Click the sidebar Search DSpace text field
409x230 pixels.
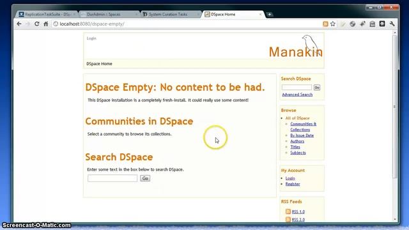297,88
